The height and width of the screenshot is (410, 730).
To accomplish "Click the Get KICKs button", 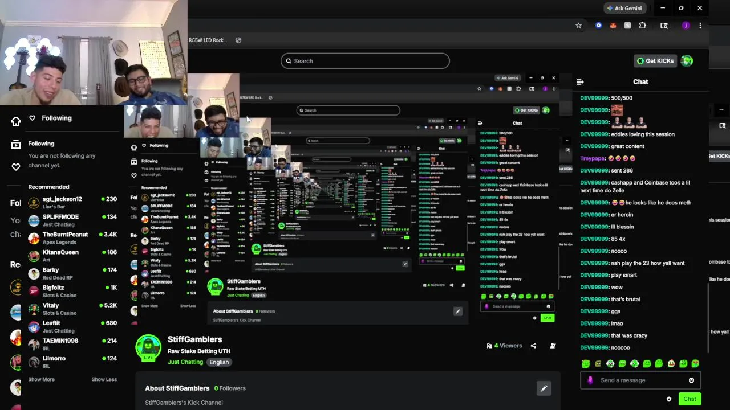I will pyautogui.click(x=655, y=61).
